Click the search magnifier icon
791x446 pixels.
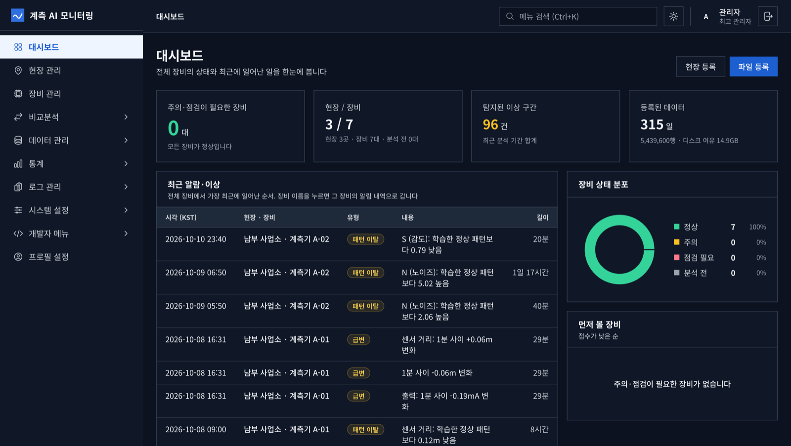510,16
